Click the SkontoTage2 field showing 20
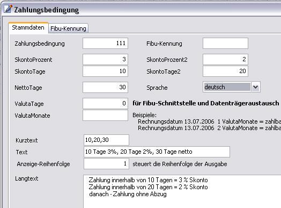Screen dimensions: 281x208 [x=225, y=71]
